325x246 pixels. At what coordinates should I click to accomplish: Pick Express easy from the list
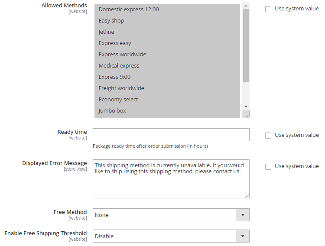(x=115, y=43)
